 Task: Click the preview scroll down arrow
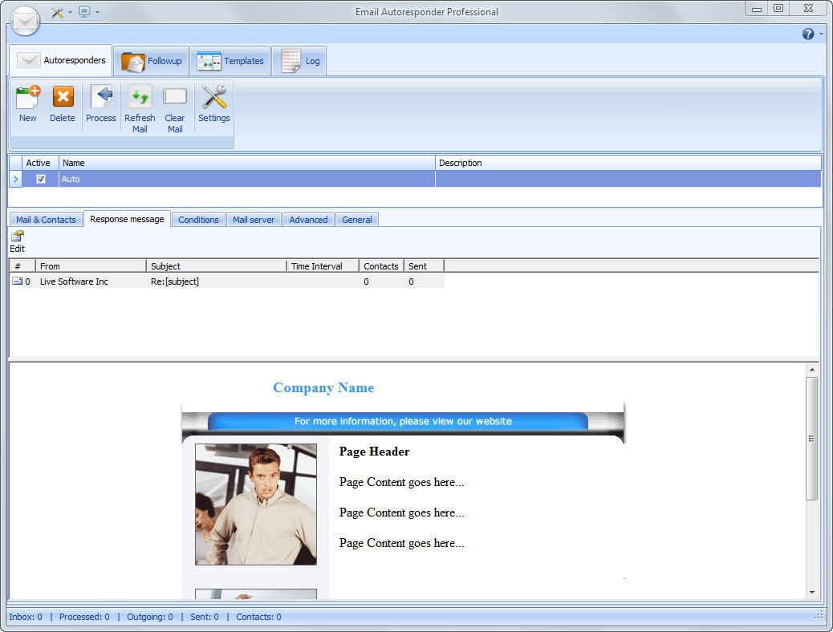(811, 592)
